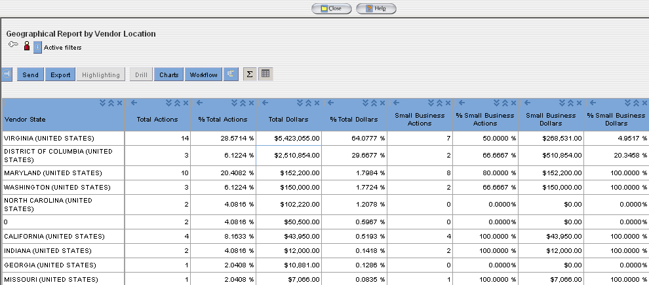Select the GEORGIA (UNITED STATES) cell
649x285 pixels.
(x=63, y=265)
